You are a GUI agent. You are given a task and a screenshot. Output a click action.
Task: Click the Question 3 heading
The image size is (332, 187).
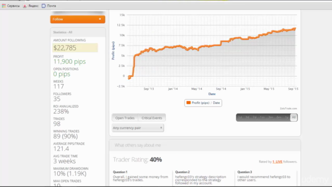click(244, 172)
